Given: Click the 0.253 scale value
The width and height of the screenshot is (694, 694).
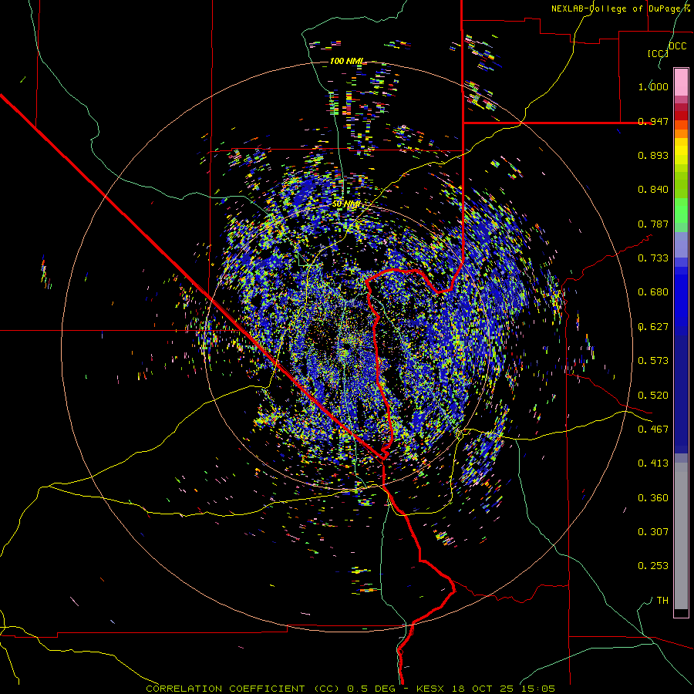Looking at the screenshot, I should (x=653, y=566).
